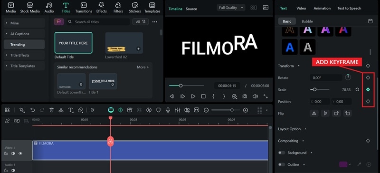Click the green AI copilot face icon
Screen dimensions: 380x173
click(111, 110)
